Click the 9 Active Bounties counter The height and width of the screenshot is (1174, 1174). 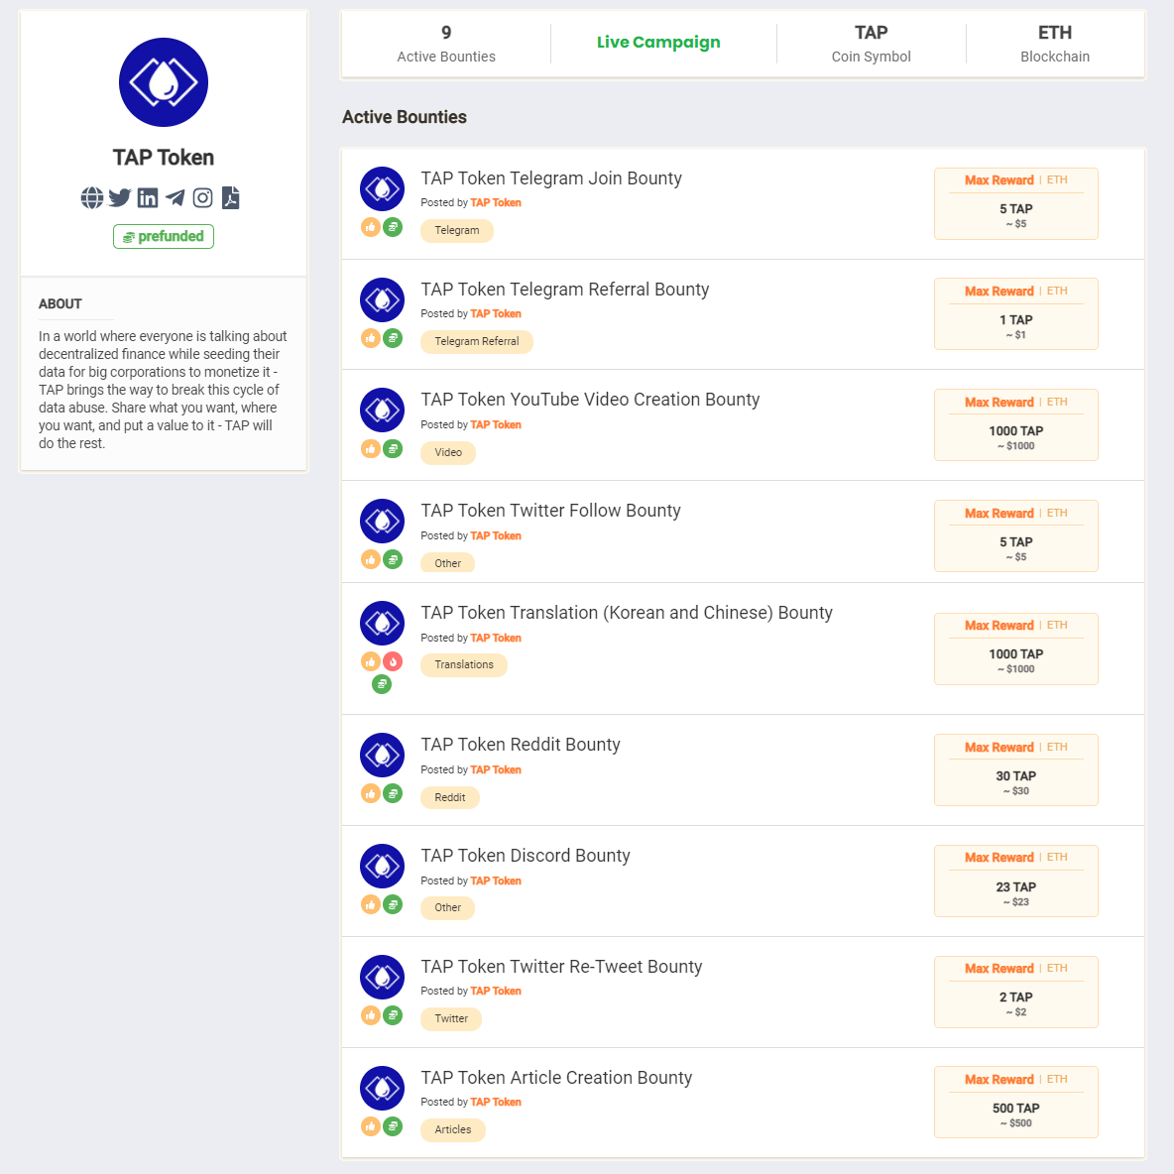click(x=446, y=44)
